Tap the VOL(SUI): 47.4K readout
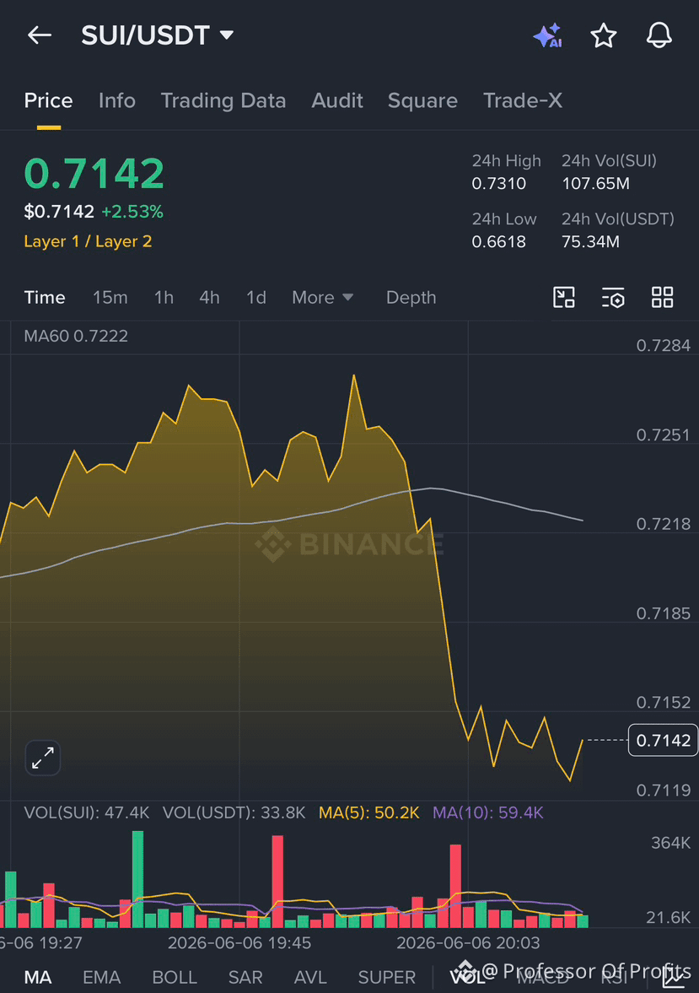The image size is (699, 993). 87,812
